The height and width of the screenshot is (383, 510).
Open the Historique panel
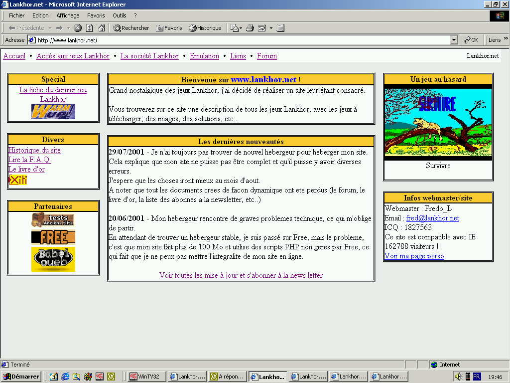point(205,28)
